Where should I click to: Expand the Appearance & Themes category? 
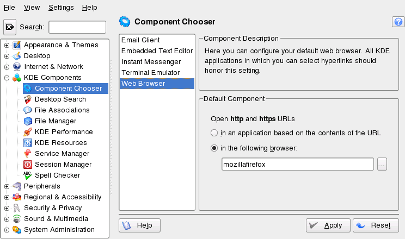[x=7, y=45]
